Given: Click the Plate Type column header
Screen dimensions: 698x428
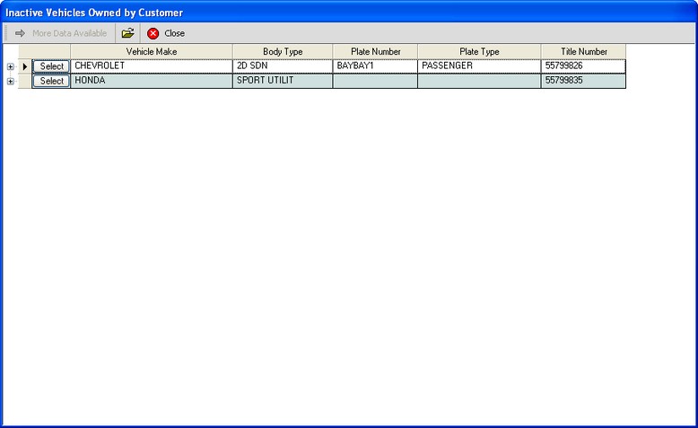Looking at the screenshot, I should point(479,52).
